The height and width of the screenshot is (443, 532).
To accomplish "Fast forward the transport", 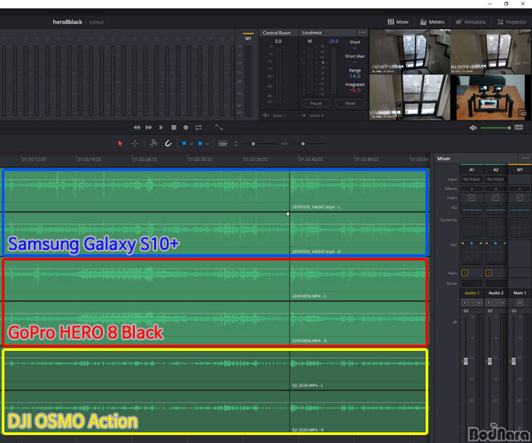I will coord(149,128).
